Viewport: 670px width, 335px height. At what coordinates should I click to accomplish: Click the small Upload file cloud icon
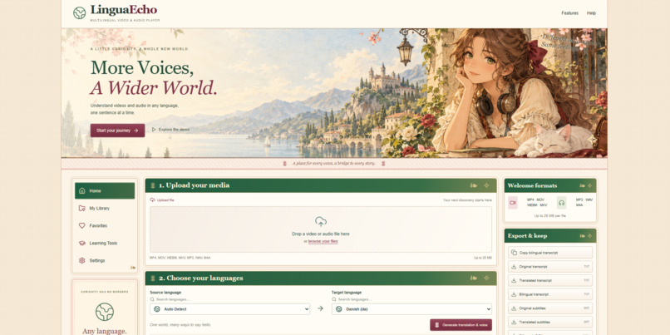click(153, 200)
